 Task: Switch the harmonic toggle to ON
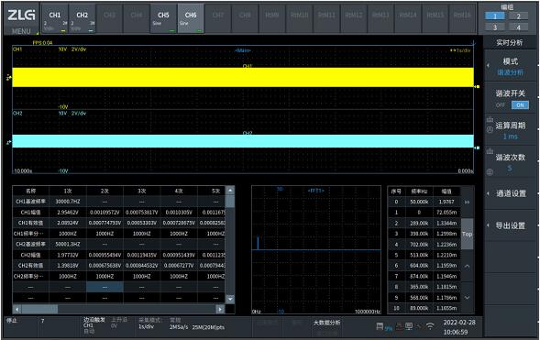coord(520,105)
